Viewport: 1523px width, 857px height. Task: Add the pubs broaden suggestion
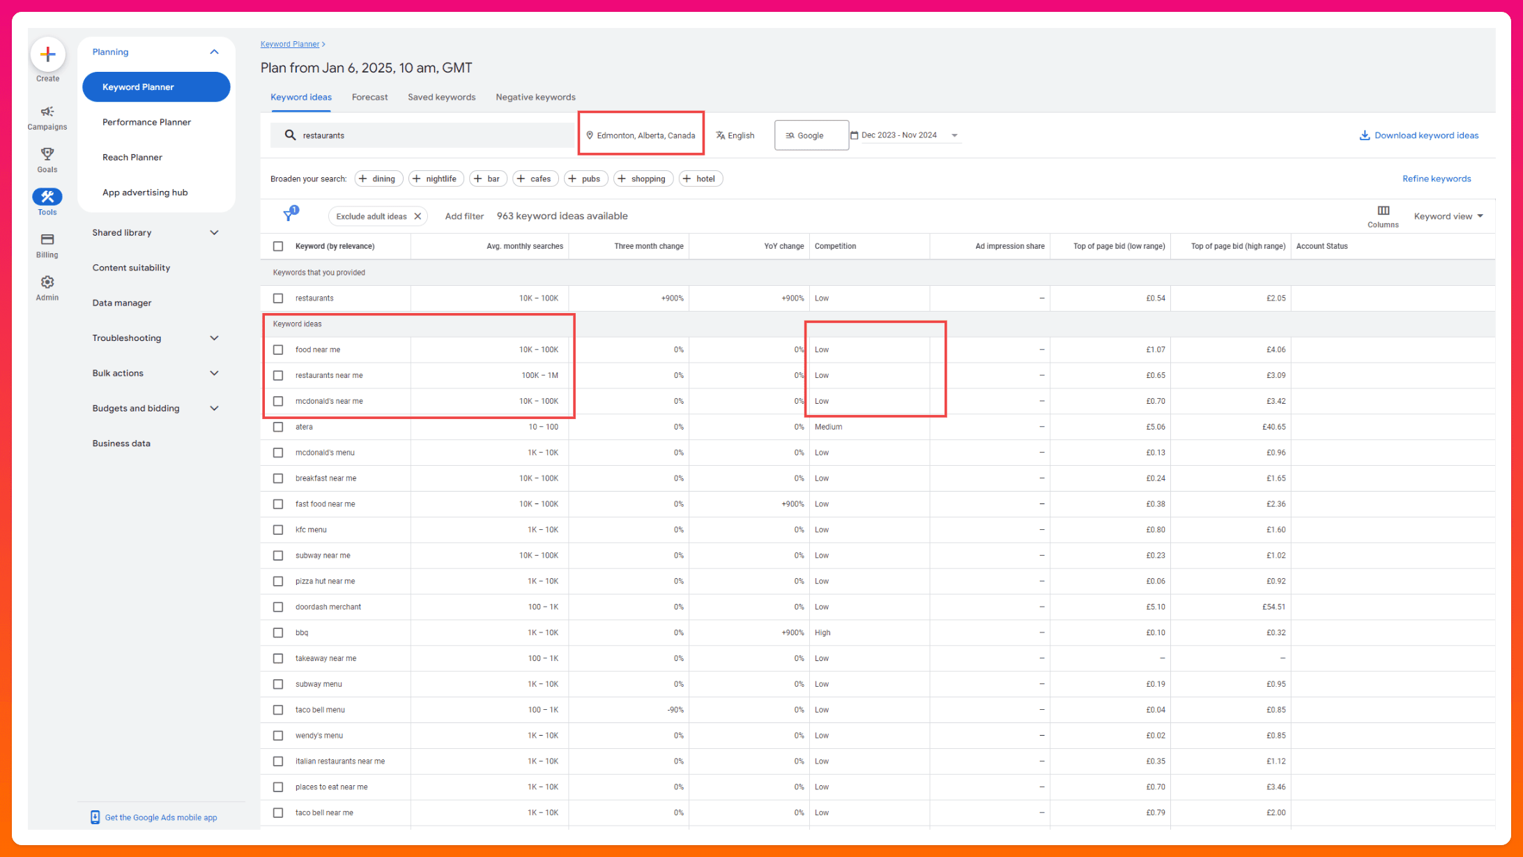click(x=586, y=179)
